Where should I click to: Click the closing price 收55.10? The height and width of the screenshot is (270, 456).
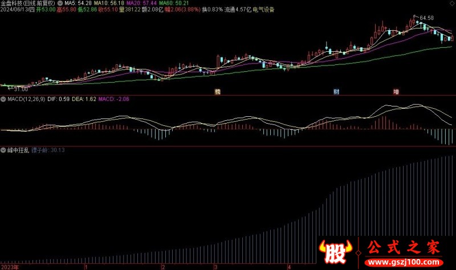tap(108, 10)
